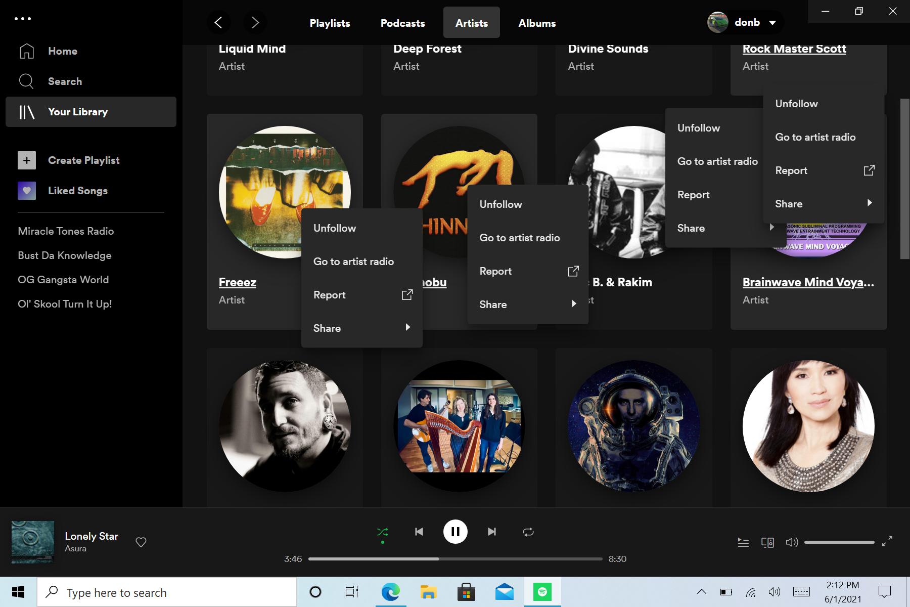Click the Asura artist name

75,548
